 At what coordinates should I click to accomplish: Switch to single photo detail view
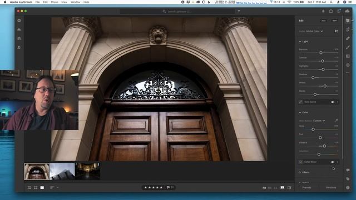click(42, 188)
